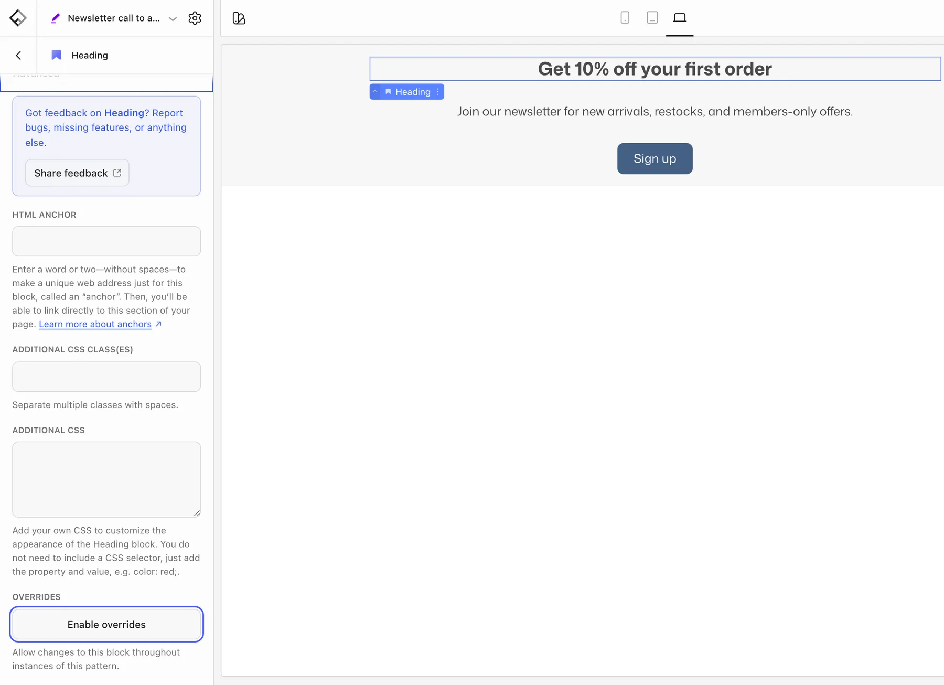Open the pattern title dropdown chevron

pos(173,18)
